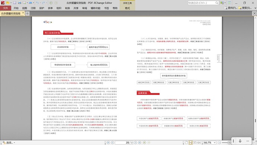257x145 pixels.
Task: Toggle full screen mode icon
Action: tap(229, 3)
